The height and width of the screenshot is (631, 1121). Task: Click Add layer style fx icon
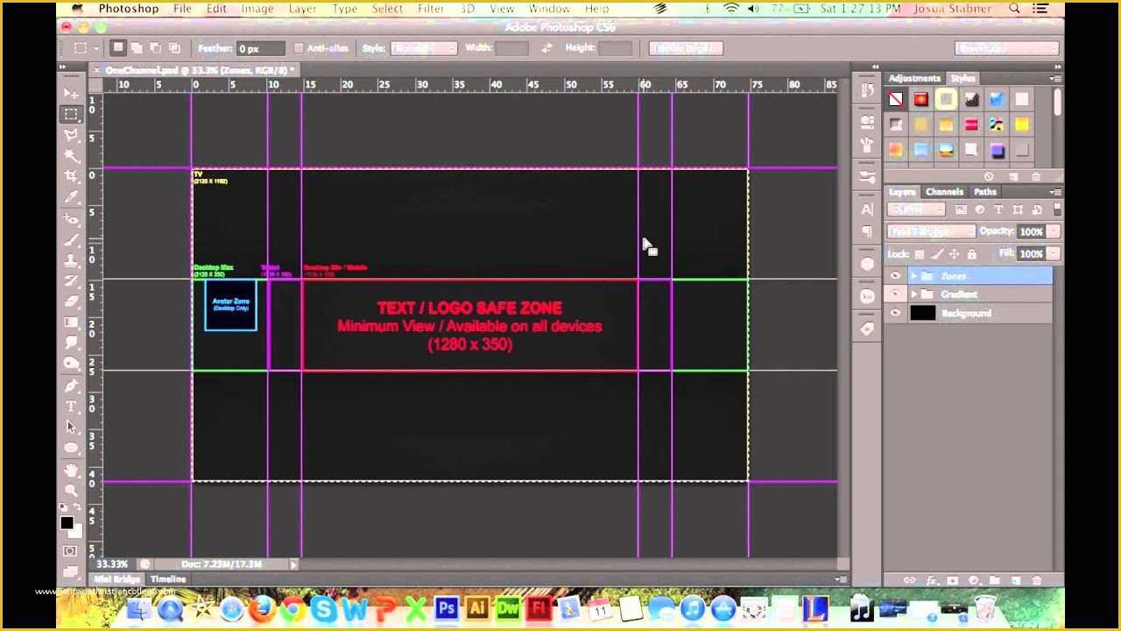click(x=931, y=580)
